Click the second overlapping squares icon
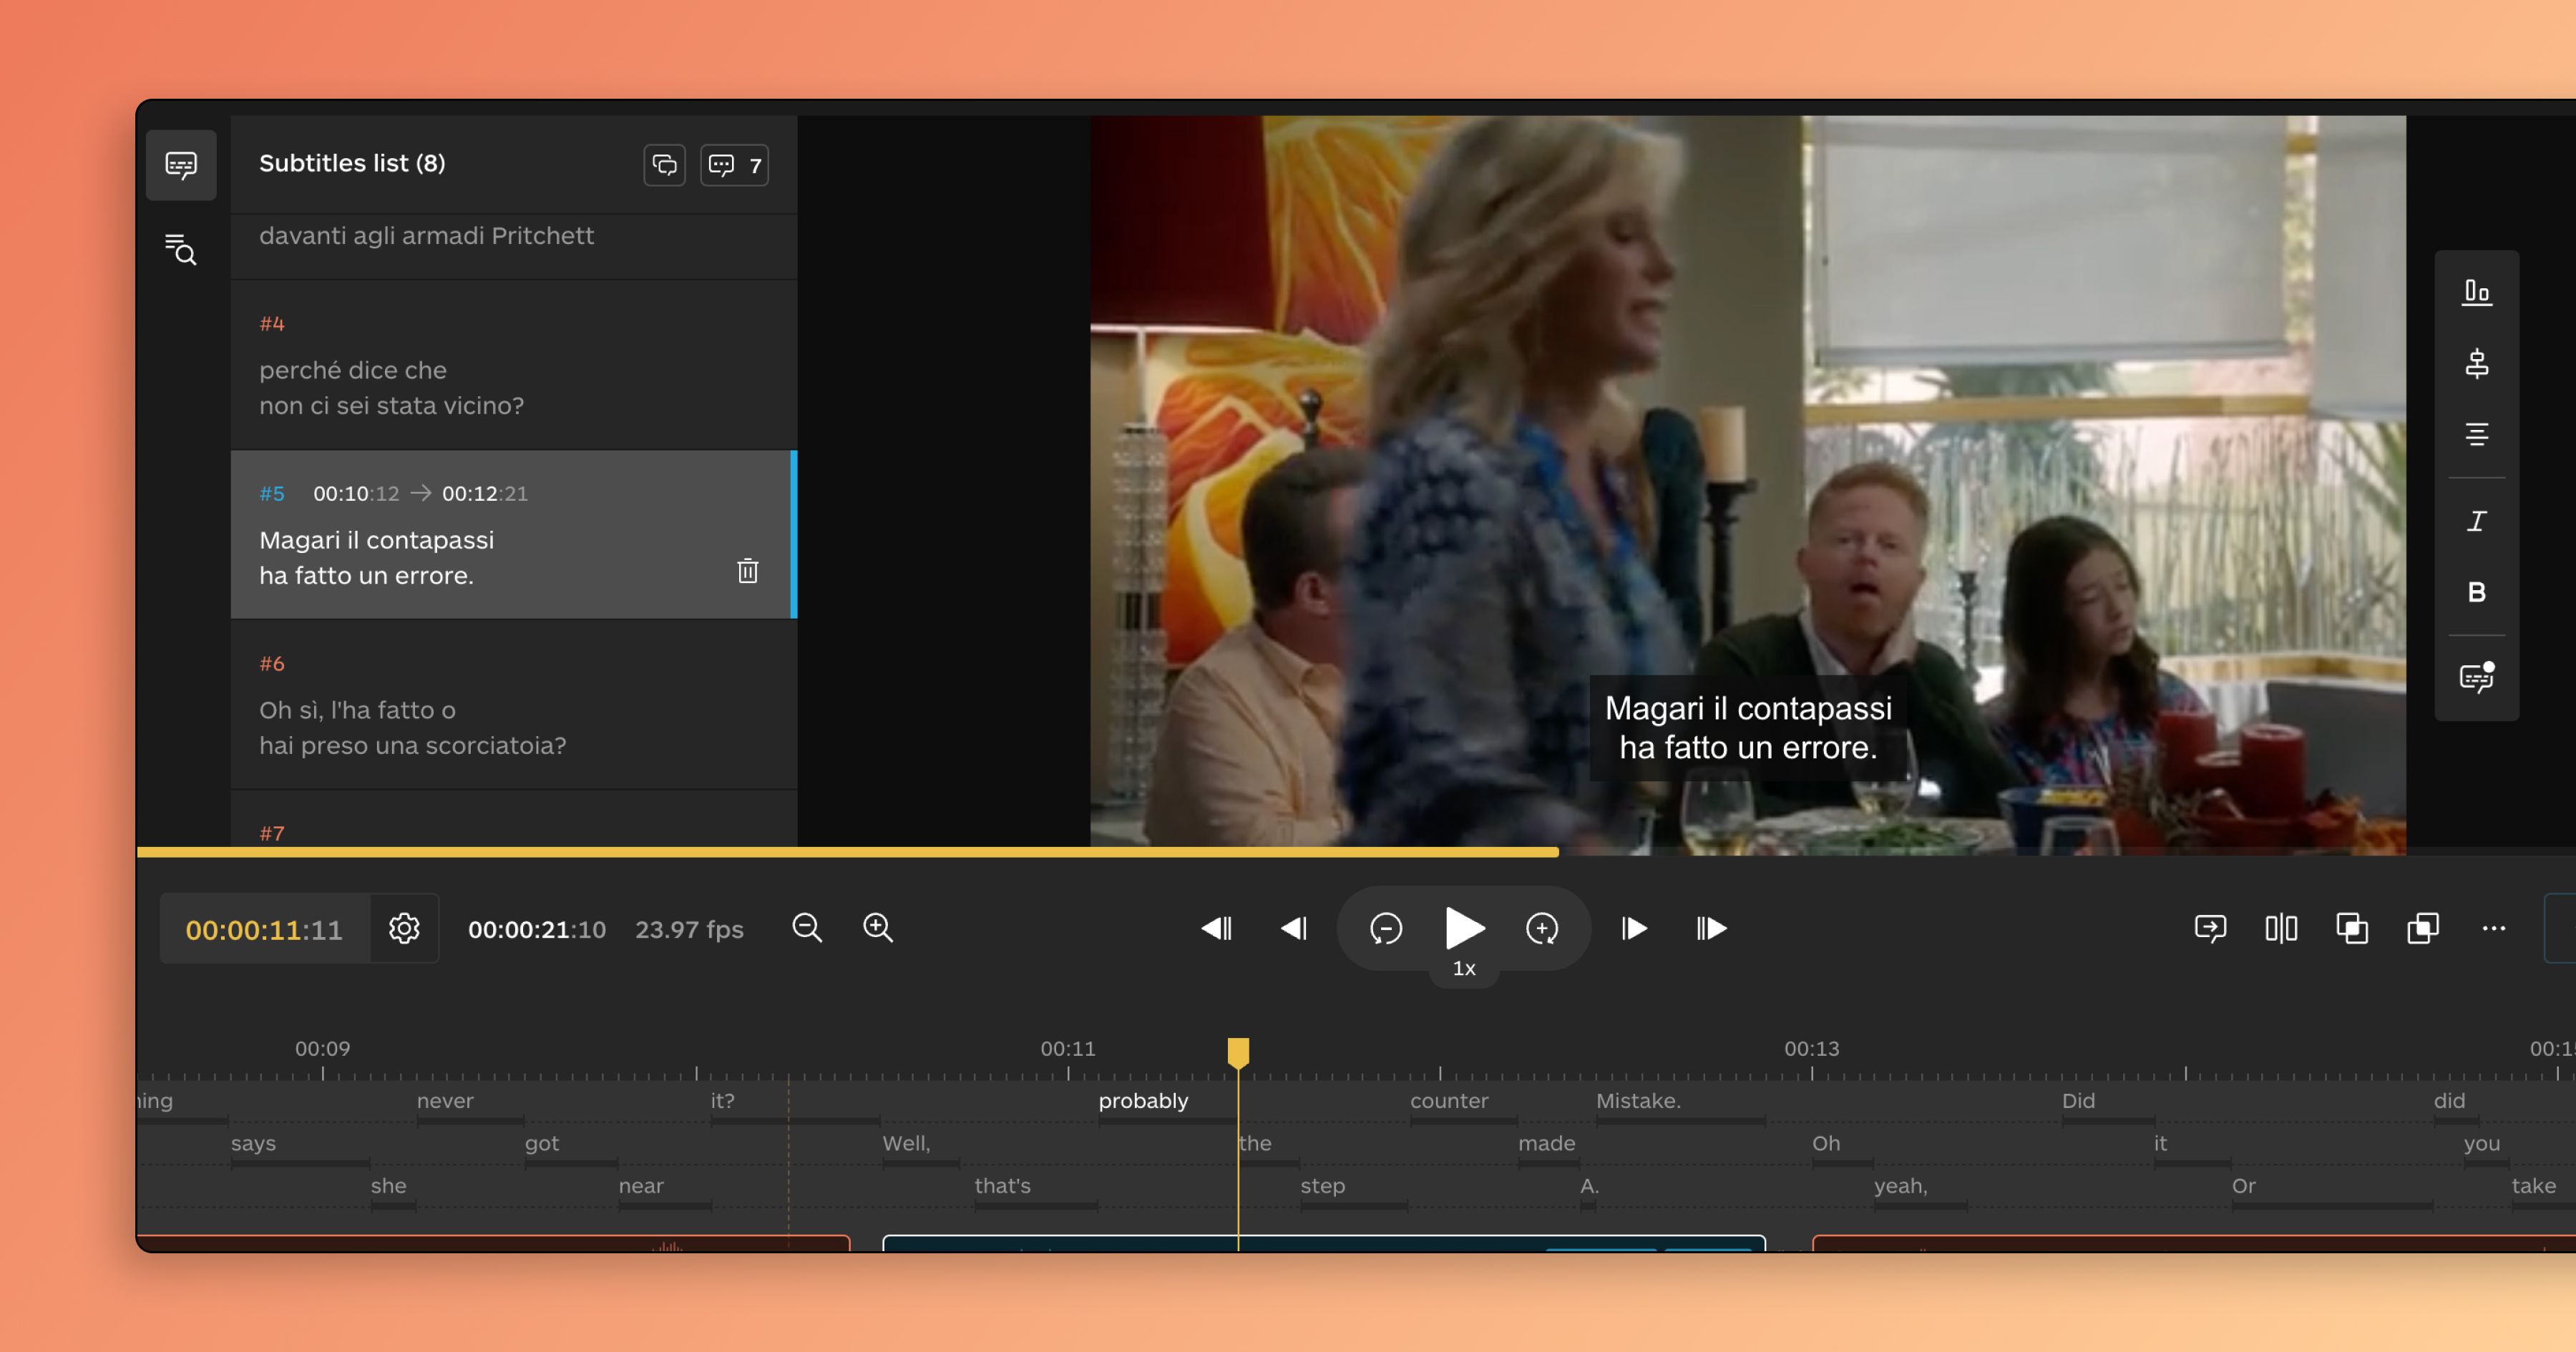The width and height of the screenshot is (2576, 1352). tap(2423, 929)
